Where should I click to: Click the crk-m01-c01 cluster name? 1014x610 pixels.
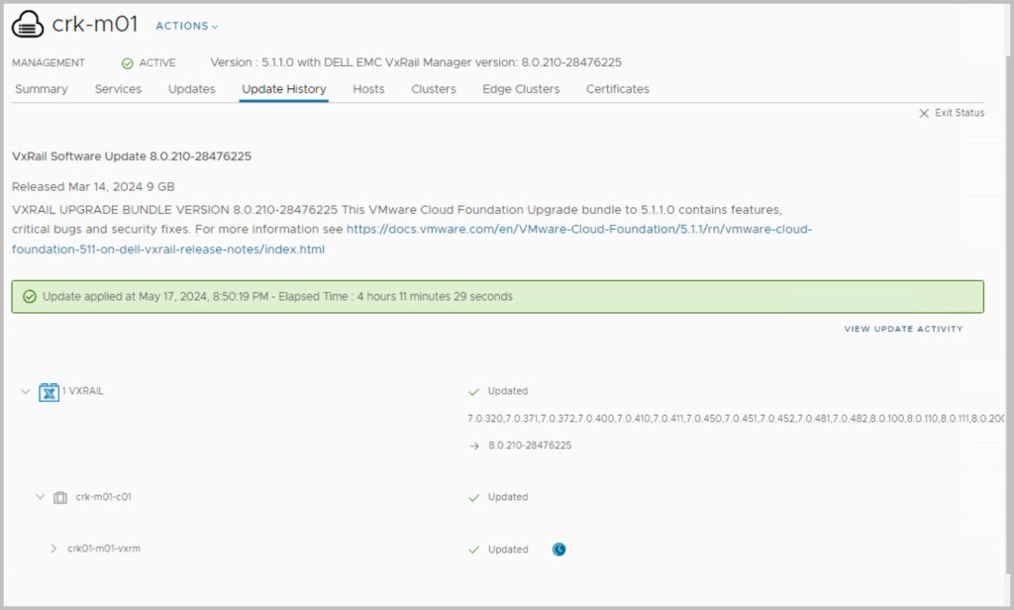point(103,497)
